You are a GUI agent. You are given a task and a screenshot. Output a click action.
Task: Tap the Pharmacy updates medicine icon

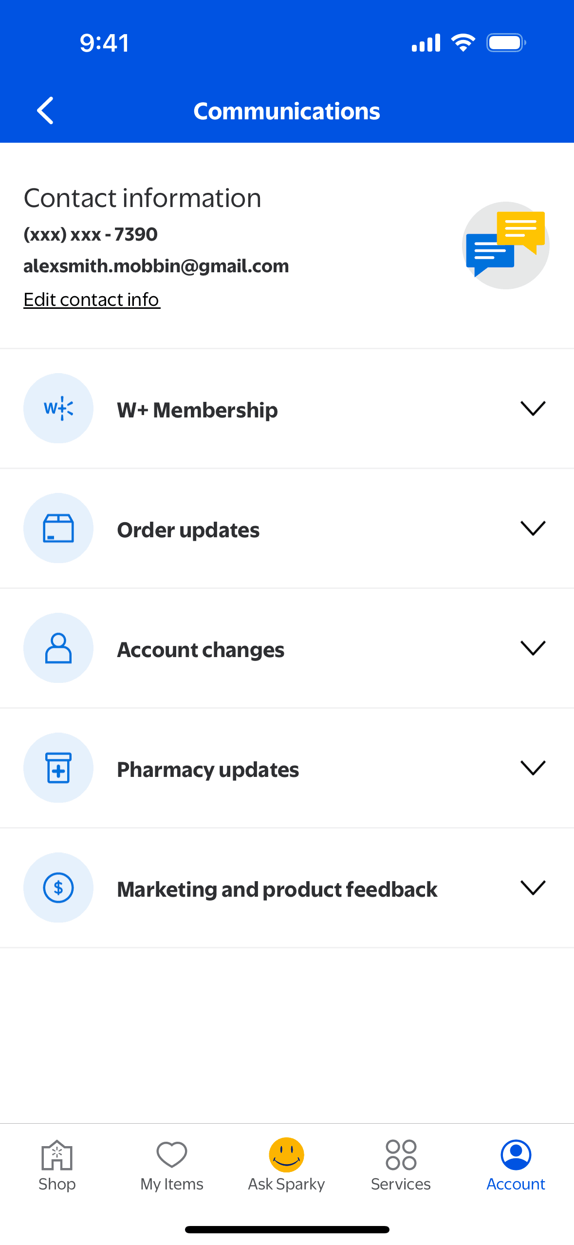[58, 768]
